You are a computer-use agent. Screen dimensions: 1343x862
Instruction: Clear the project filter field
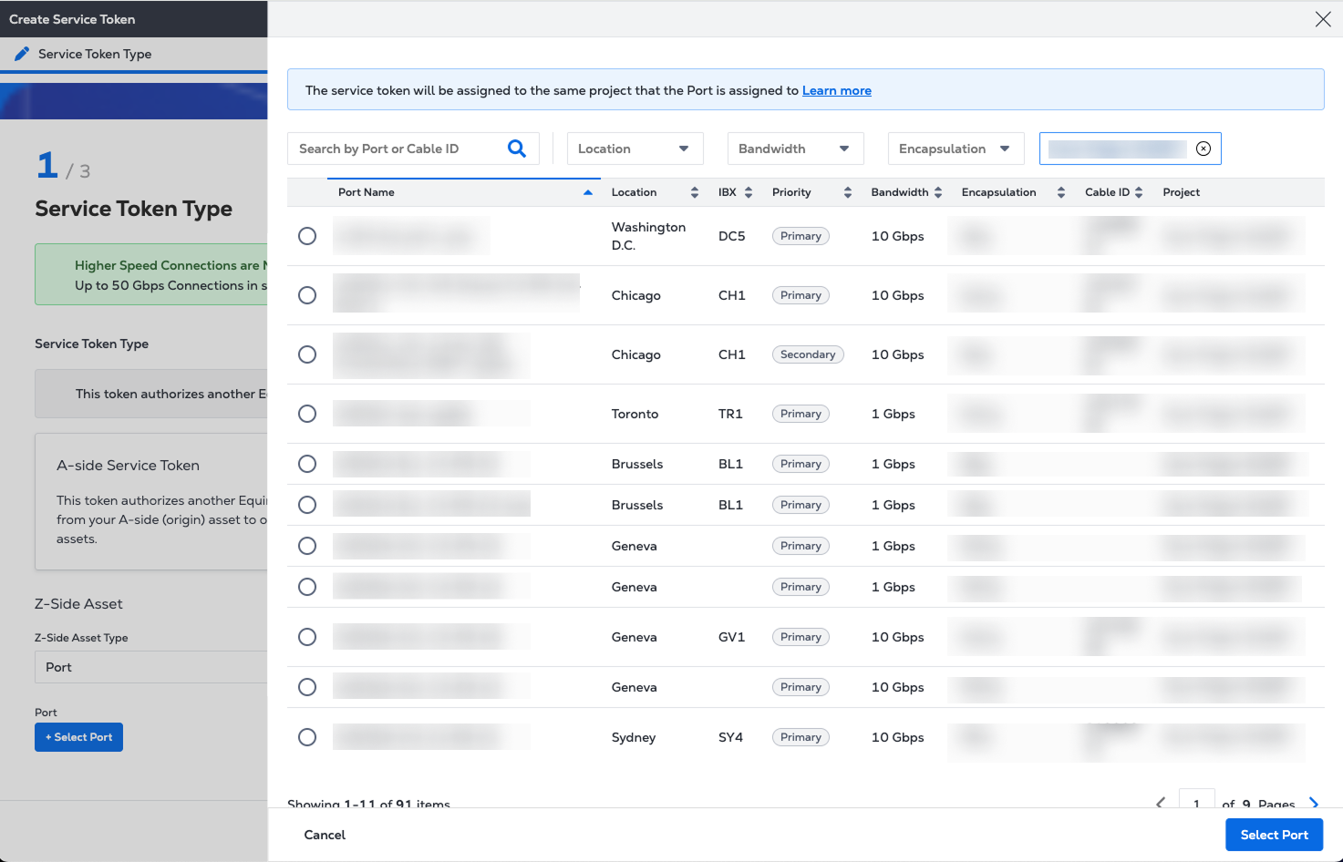click(x=1204, y=149)
